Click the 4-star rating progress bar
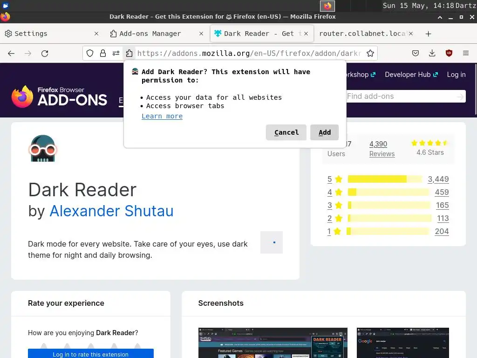Viewport: 477px width, 358px height. [388, 192]
